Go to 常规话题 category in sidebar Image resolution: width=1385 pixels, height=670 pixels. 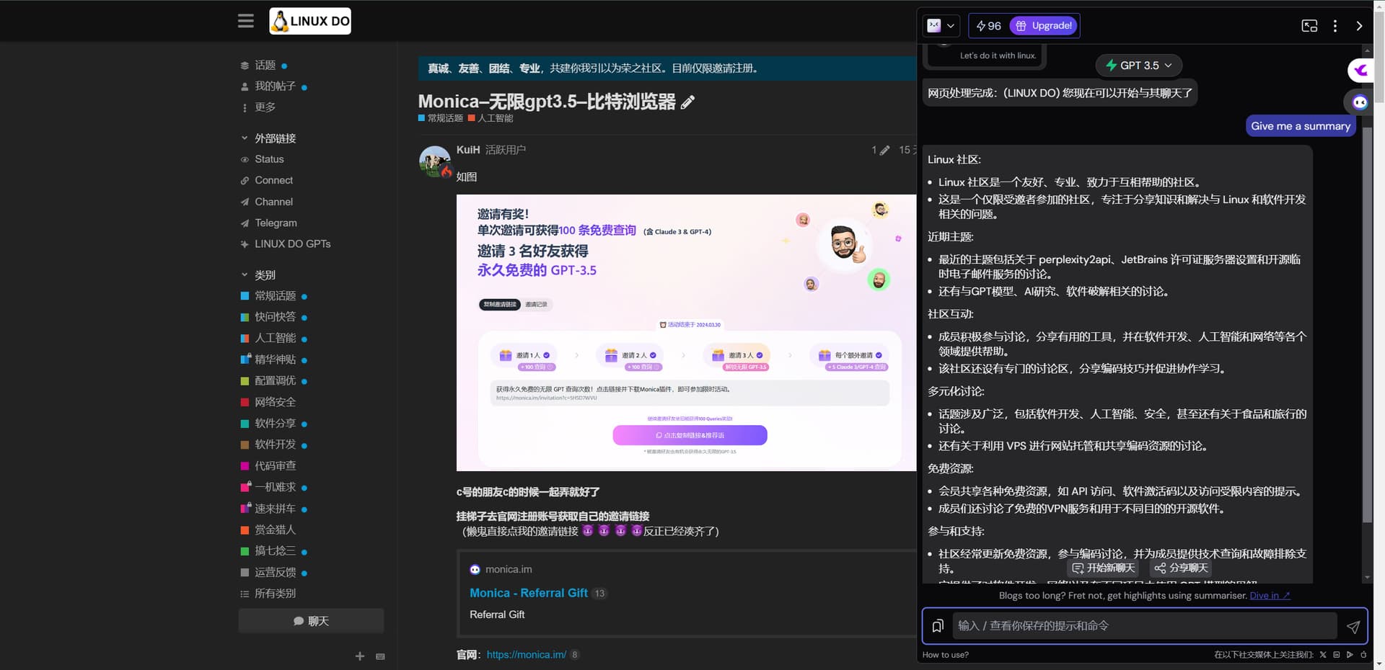pyautogui.click(x=275, y=296)
